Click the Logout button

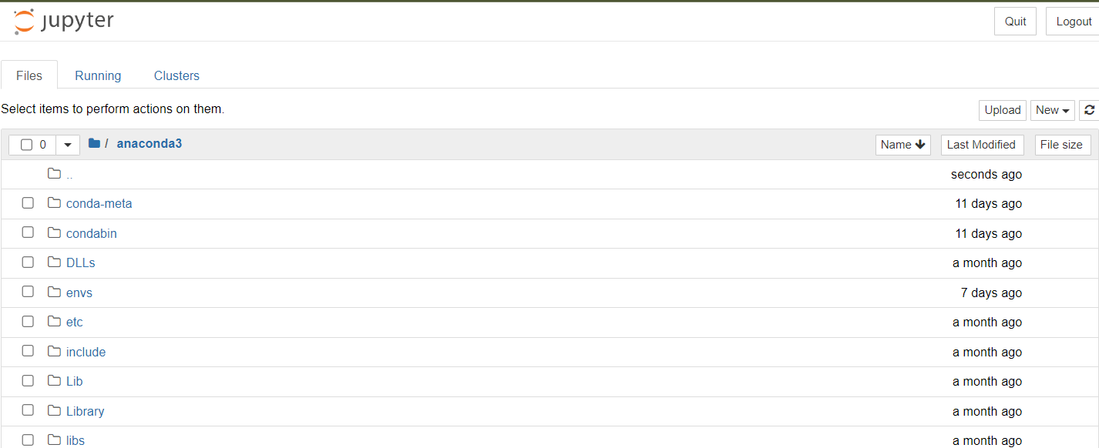[x=1074, y=21]
